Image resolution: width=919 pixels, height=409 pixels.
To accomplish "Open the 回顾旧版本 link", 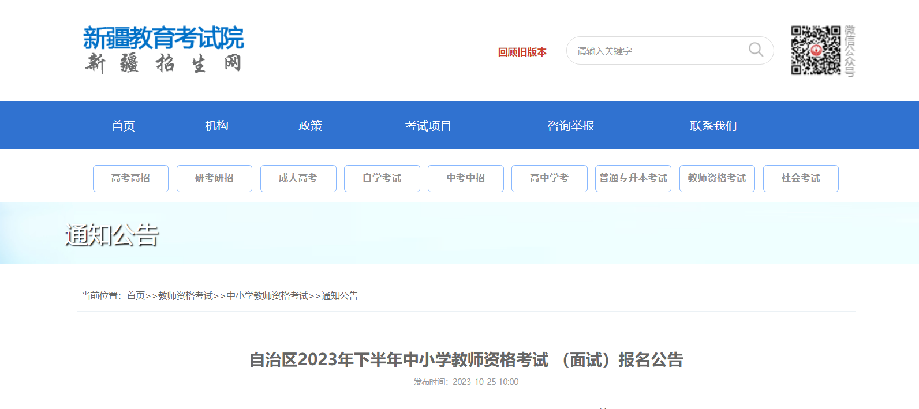I will (x=522, y=52).
